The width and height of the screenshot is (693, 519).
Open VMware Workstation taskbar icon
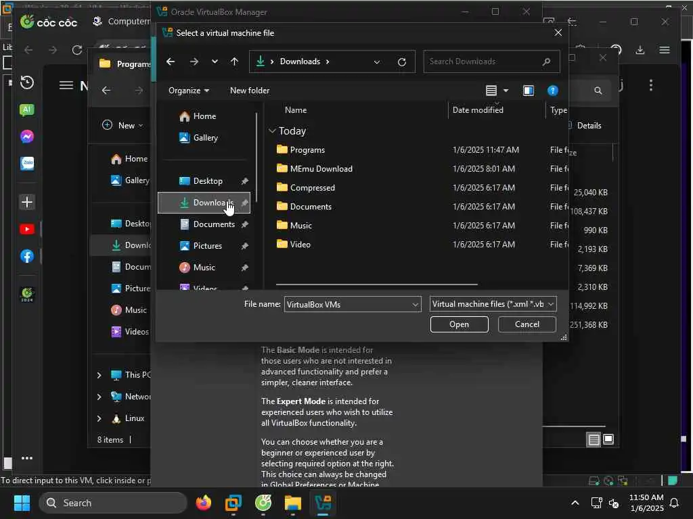point(233,503)
